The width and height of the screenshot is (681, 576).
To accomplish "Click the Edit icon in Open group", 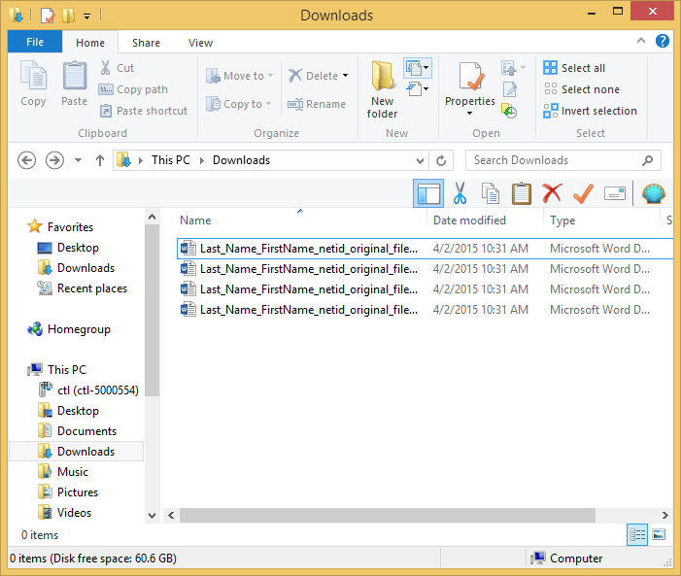I will 509,89.
